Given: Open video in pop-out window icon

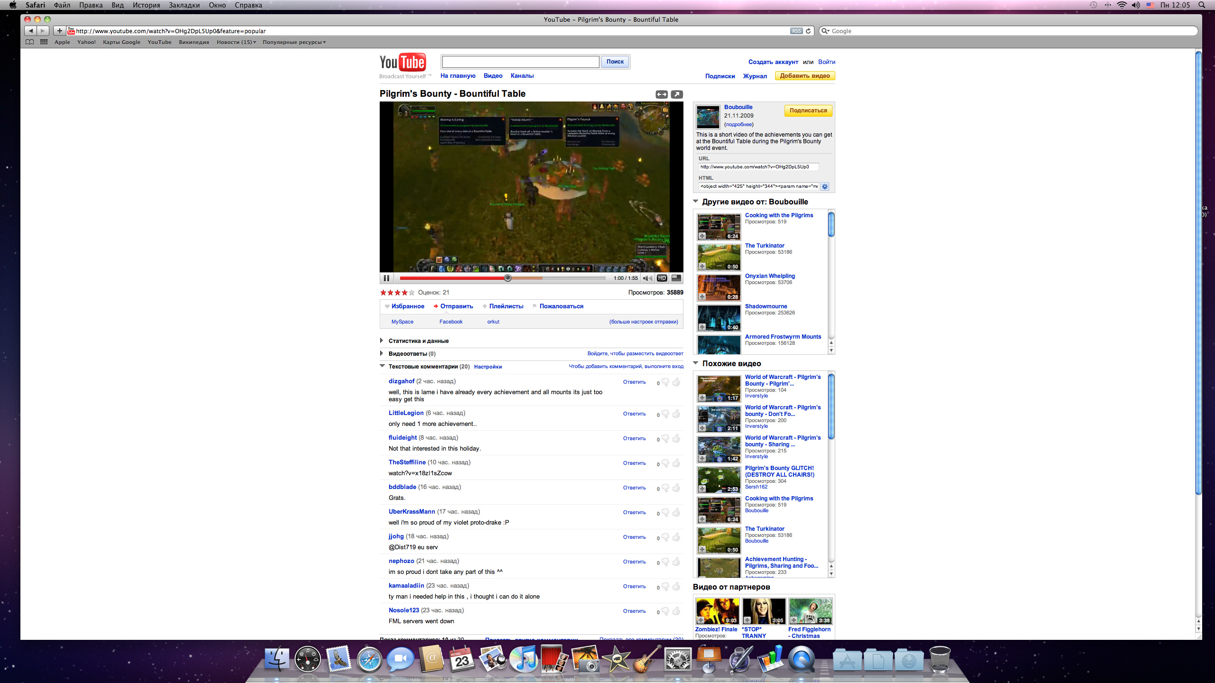Looking at the screenshot, I should (677, 94).
